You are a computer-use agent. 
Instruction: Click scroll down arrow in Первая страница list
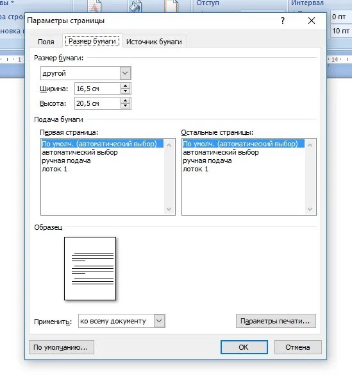point(169,209)
